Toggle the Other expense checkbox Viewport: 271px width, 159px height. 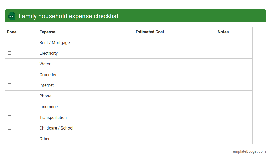pyautogui.click(x=9, y=138)
